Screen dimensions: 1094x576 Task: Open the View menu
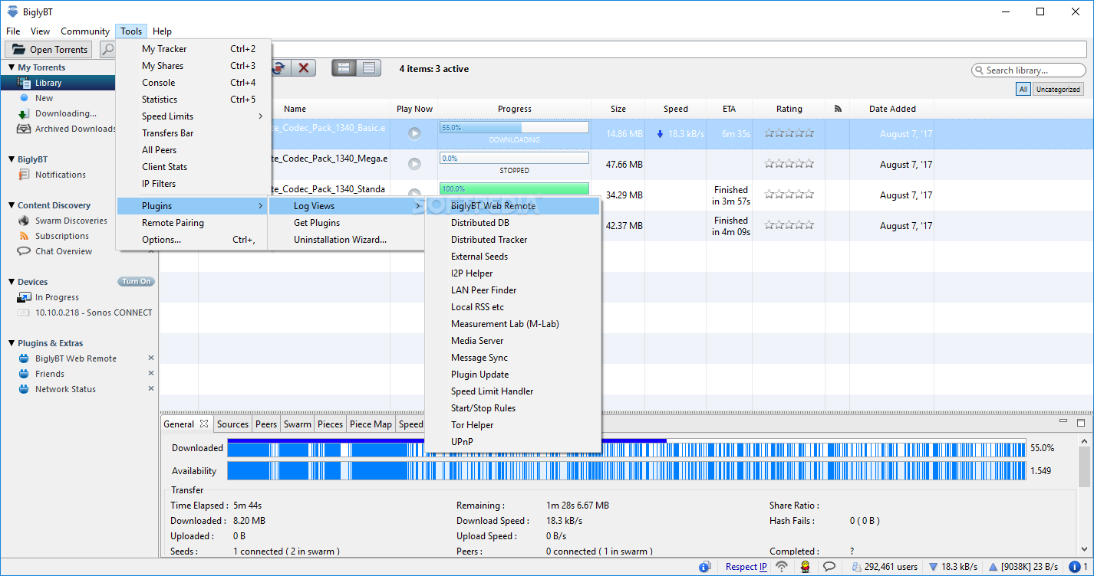[40, 31]
